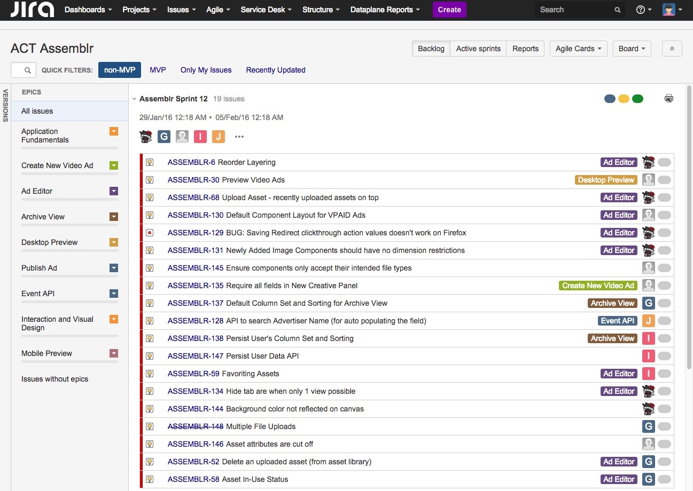
Task: Open the Issues menu
Action: click(x=181, y=10)
